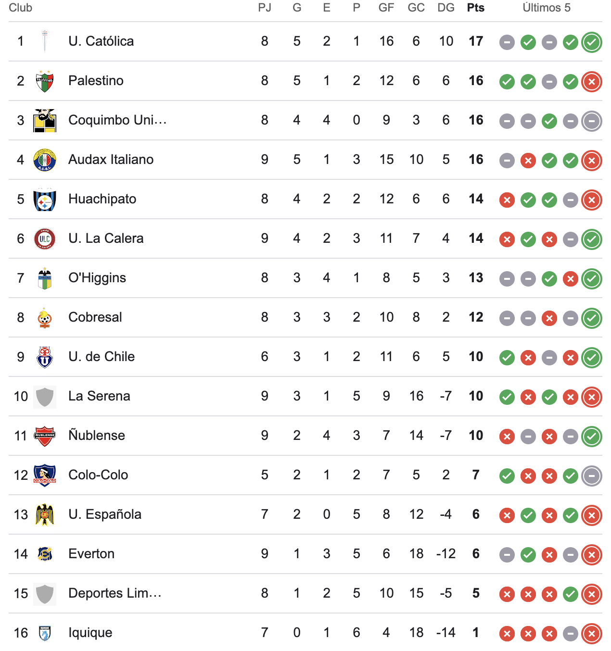The image size is (611, 651).
Task: Click the Pts column header
Action: point(475,8)
